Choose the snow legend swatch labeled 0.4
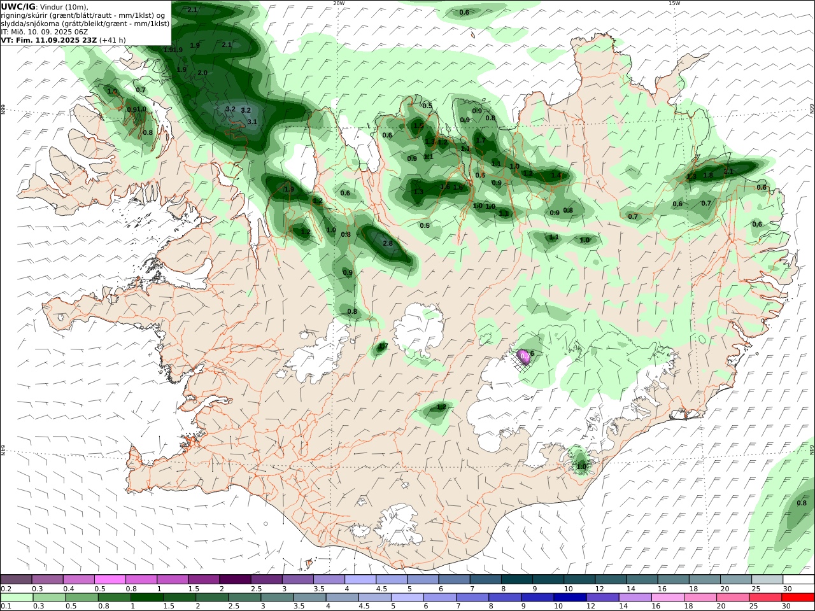This screenshot has width=815, height=611. (78, 579)
